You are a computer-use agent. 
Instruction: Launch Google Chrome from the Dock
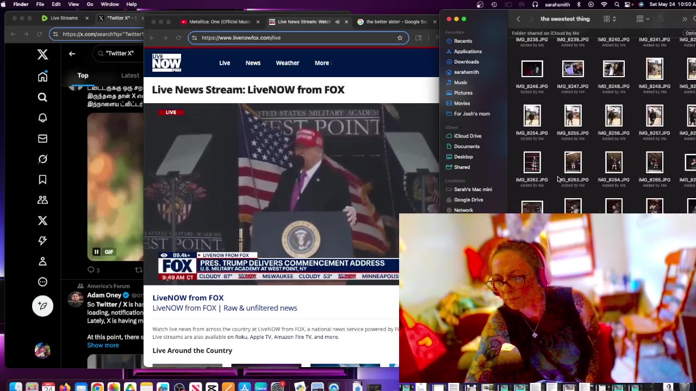[97, 387]
